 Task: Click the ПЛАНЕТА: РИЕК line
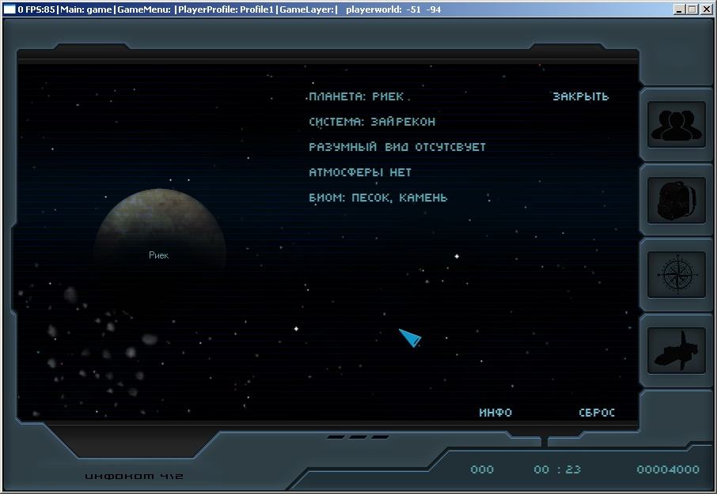click(356, 96)
